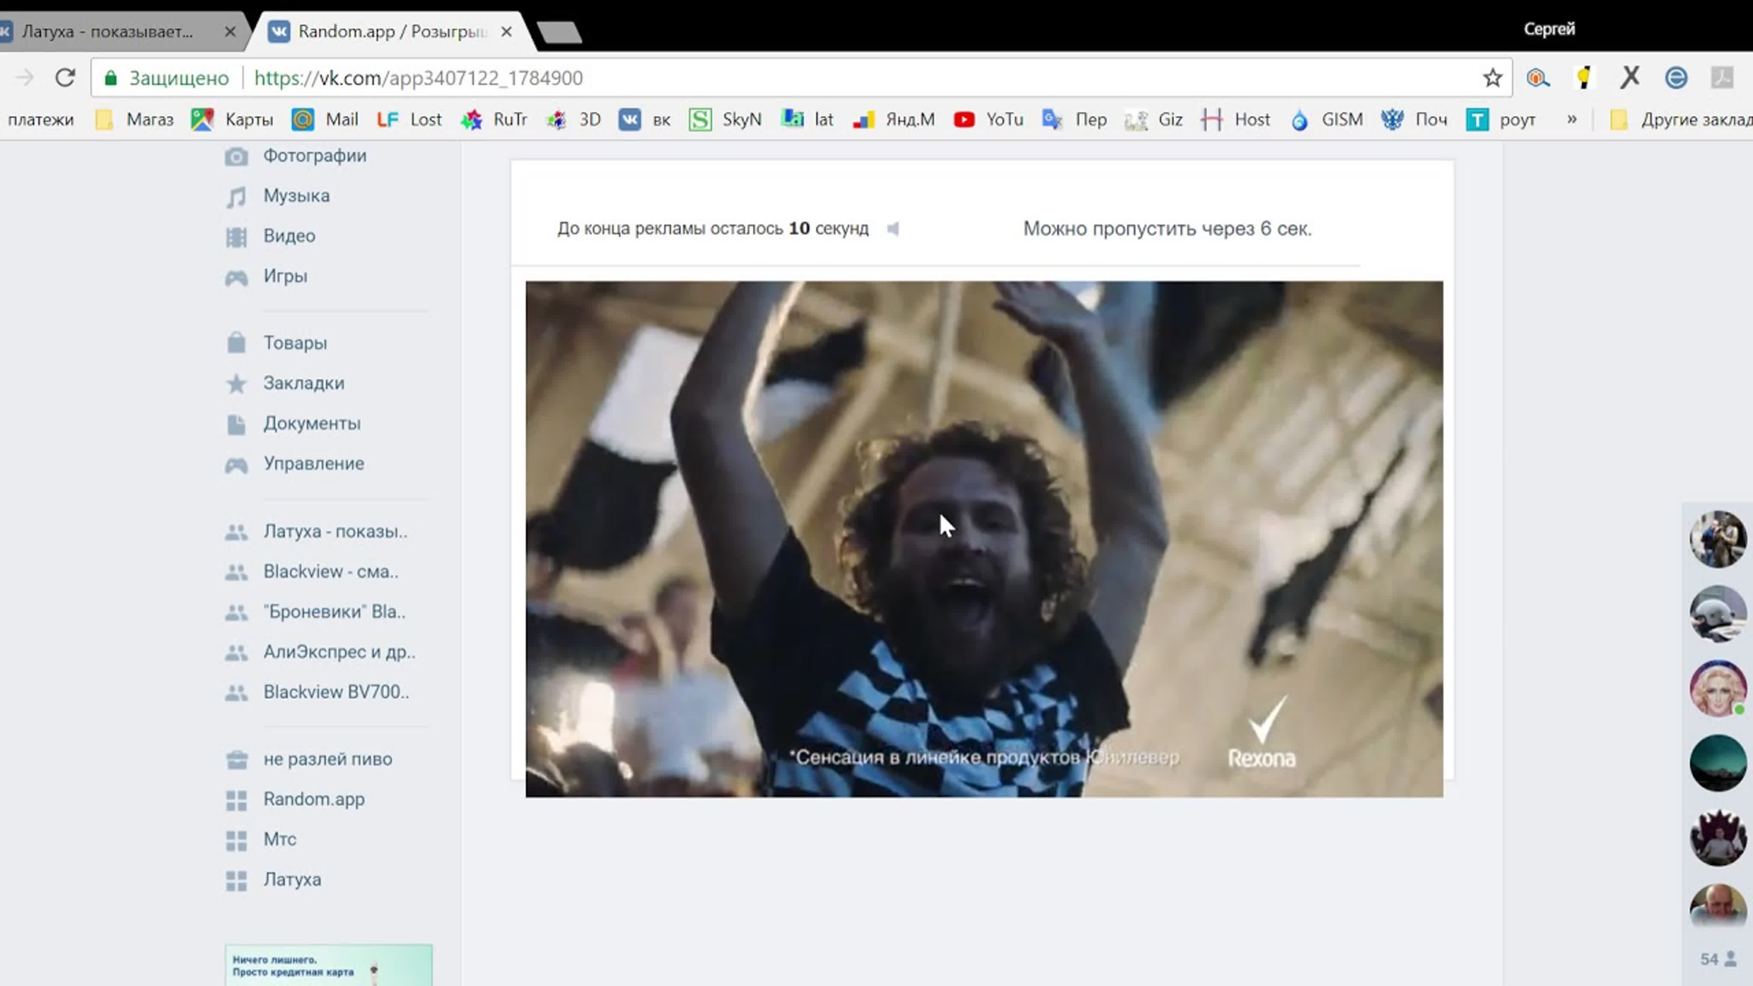Open the роут bookmark

(x=1501, y=120)
